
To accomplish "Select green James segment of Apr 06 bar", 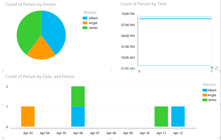I will click(78, 96).
